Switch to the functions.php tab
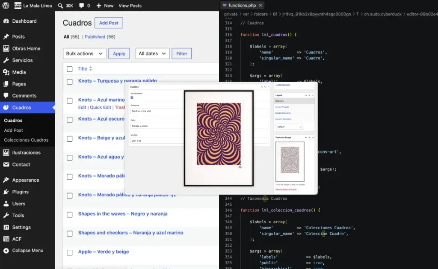 [x=242, y=5]
